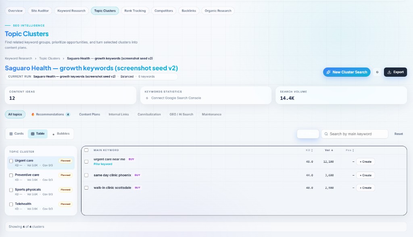Click the volume value 12,100
This screenshot has width=413, height=237.
(328, 161)
